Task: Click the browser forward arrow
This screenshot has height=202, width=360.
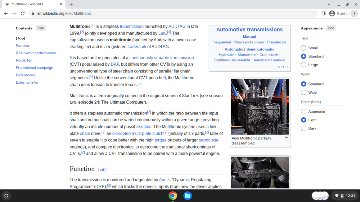Action: click(14, 14)
